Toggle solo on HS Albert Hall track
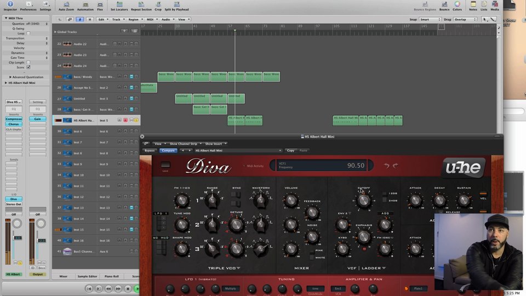 coord(136,120)
